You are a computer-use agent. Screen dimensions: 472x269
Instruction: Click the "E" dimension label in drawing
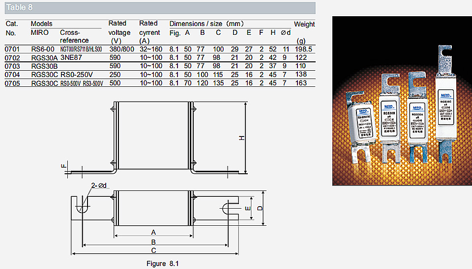pos(248,208)
